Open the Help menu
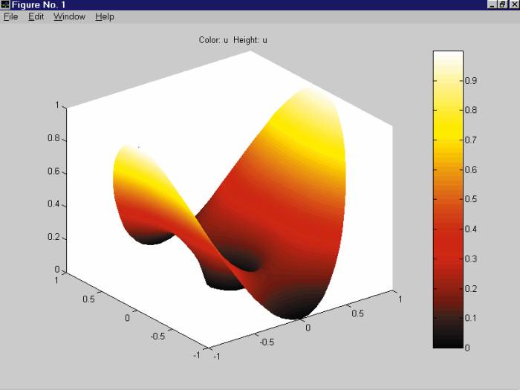Image resolution: width=520 pixels, height=390 pixels. coord(105,16)
